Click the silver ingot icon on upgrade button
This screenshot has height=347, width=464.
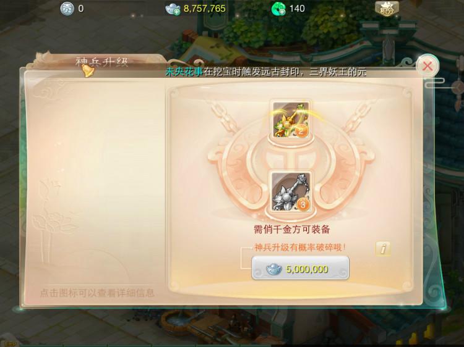point(273,269)
